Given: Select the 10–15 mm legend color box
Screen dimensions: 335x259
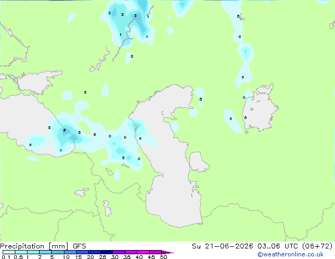Looking at the screenshot, I should [70, 252].
